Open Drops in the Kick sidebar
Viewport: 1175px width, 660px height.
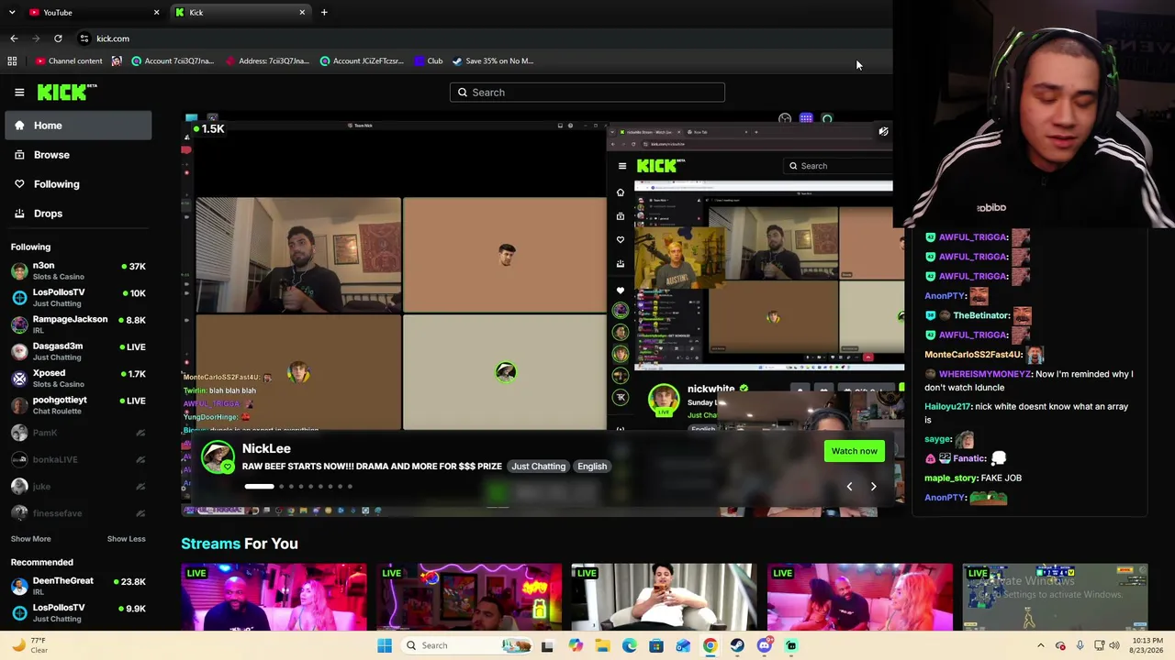(x=78, y=214)
